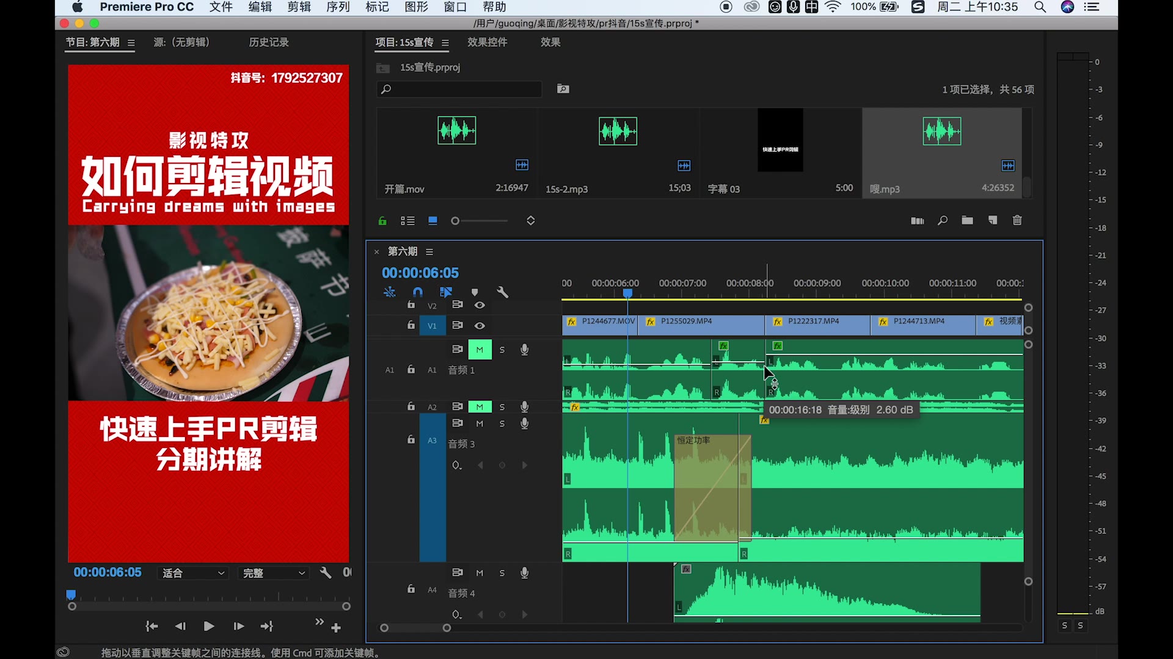Go to In point in program monitor
This screenshot has height=659, width=1173.
pyautogui.click(x=152, y=626)
